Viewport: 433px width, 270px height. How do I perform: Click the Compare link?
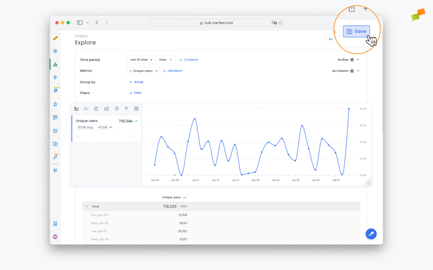189,60
